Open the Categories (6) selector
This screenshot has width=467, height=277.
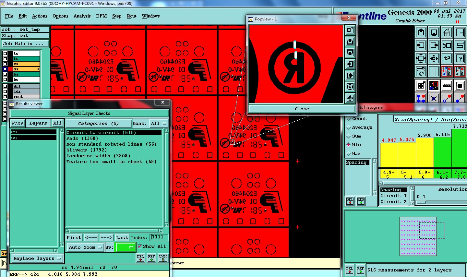[98, 123]
